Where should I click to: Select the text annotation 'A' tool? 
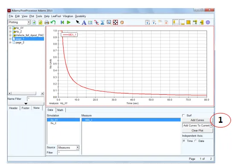tap(84, 23)
